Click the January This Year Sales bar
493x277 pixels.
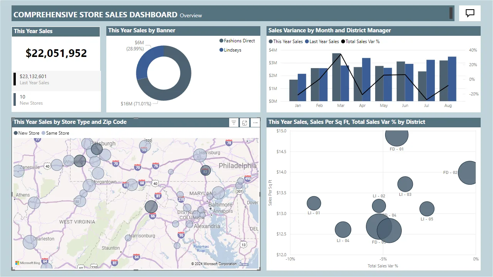point(293,90)
